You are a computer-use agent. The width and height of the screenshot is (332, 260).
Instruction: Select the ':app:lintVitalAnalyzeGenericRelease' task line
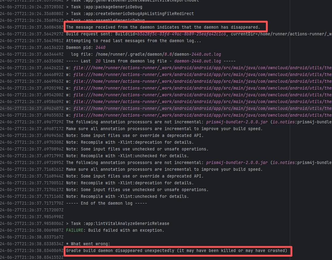click(x=120, y=223)
